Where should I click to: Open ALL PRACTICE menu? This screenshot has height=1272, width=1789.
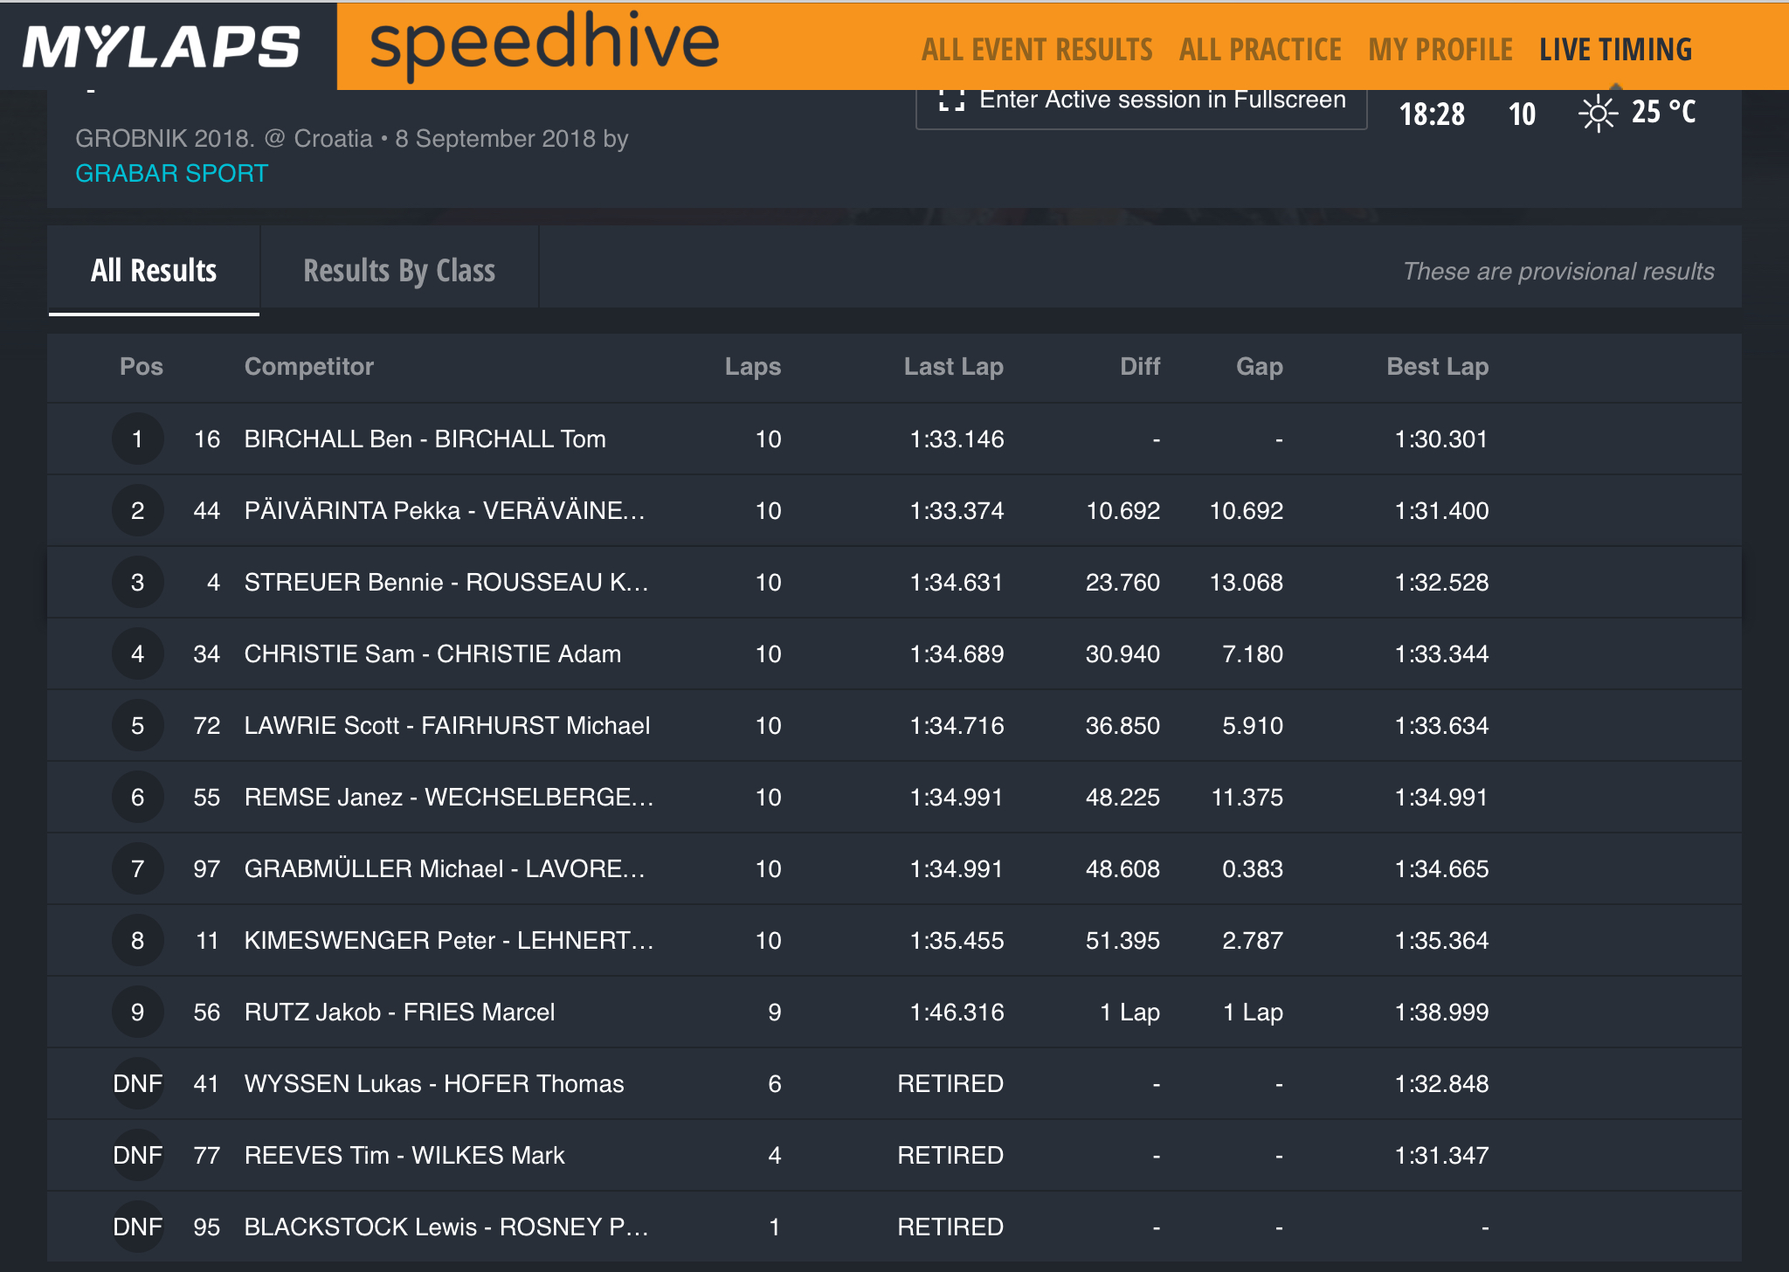(x=1260, y=50)
